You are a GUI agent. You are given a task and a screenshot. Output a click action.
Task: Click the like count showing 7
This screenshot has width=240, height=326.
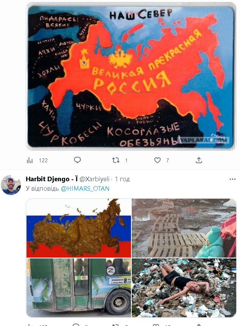(x=167, y=160)
